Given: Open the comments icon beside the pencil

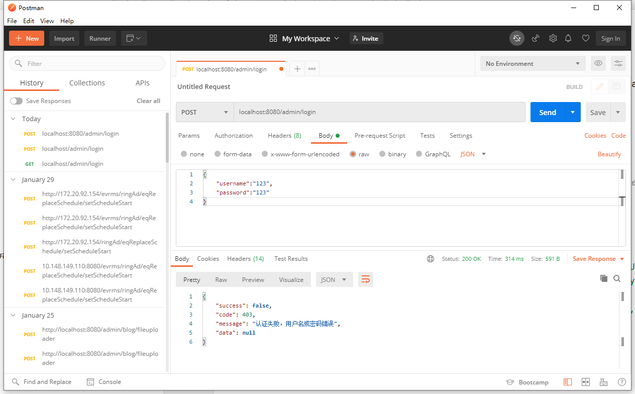Looking at the screenshot, I should point(616,86).
